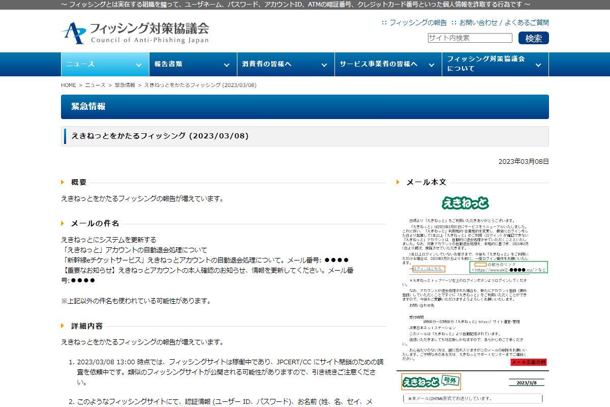
Task: Open the 消費者の皆様へ menu
Action: point(286,64)
